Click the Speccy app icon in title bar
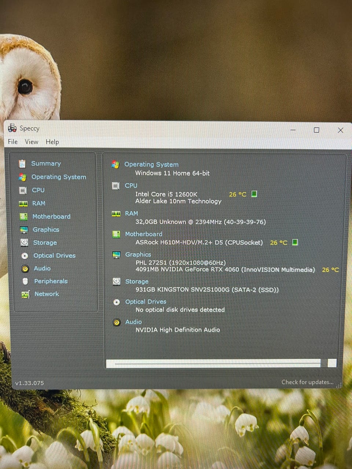 pyautogui.click(x=12, y=128)
